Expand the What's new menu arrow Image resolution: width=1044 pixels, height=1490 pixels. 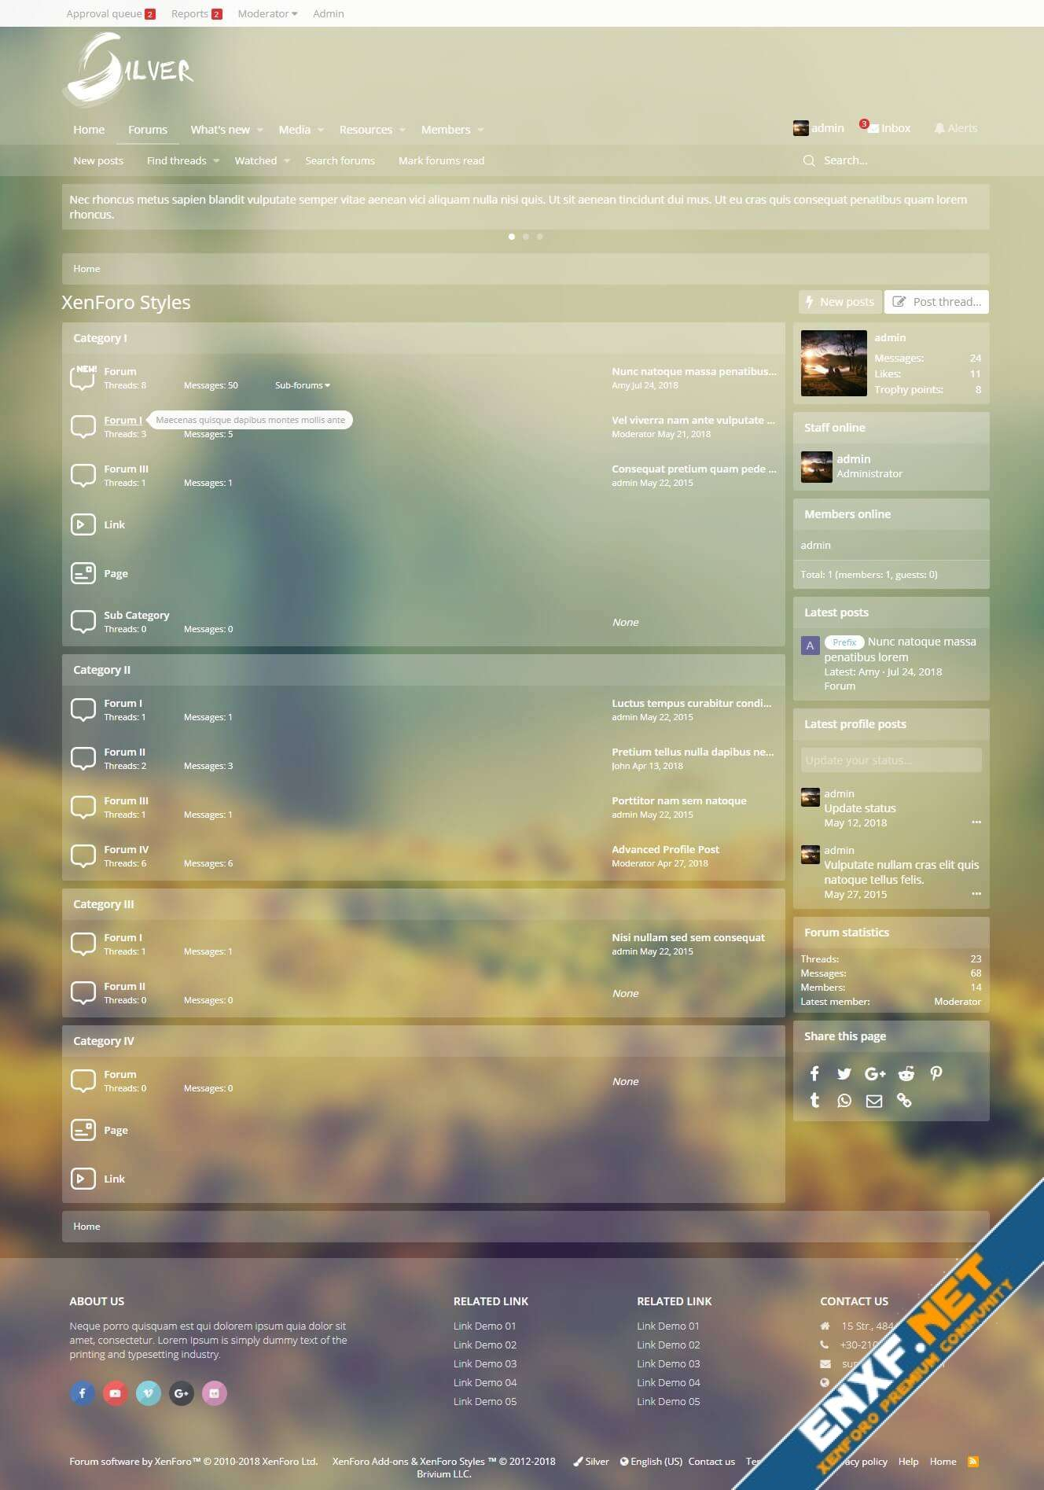pos(260,130)
